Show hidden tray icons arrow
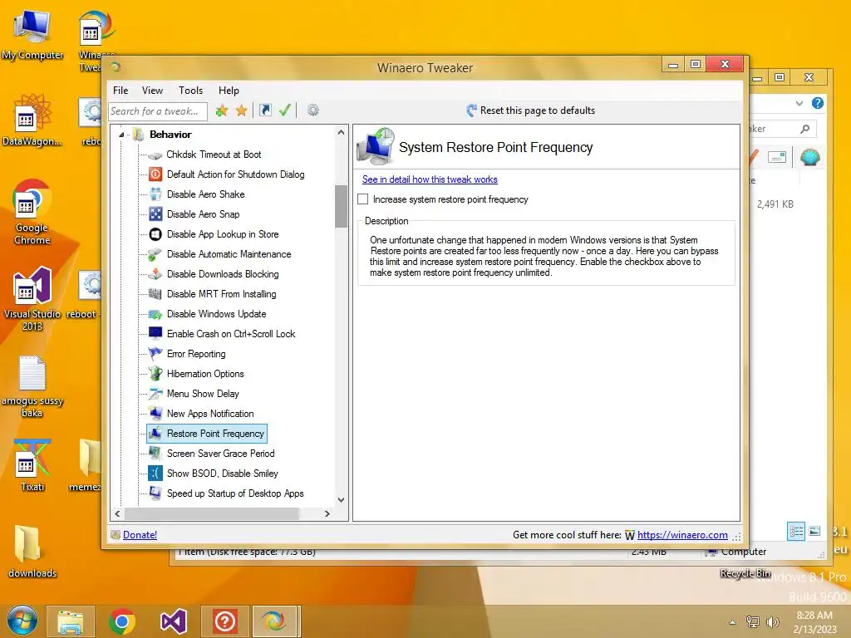 tap(732, 622)
